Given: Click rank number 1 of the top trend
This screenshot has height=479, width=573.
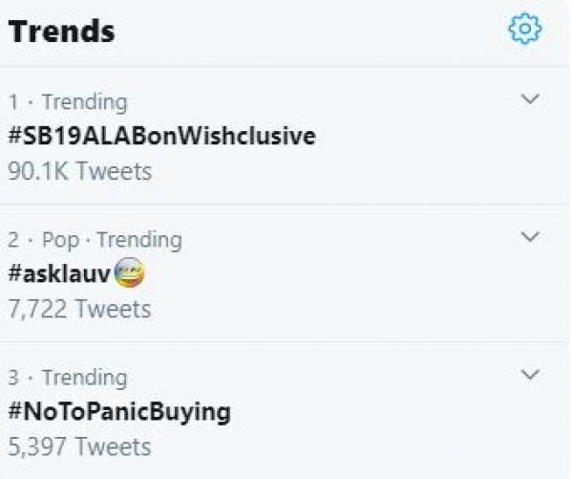Looking at the screenshot, I should [13, 101].
